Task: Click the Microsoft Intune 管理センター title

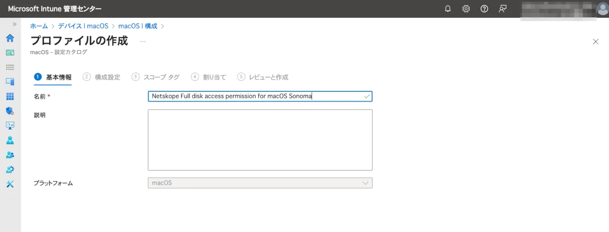Action: point(55,9)
